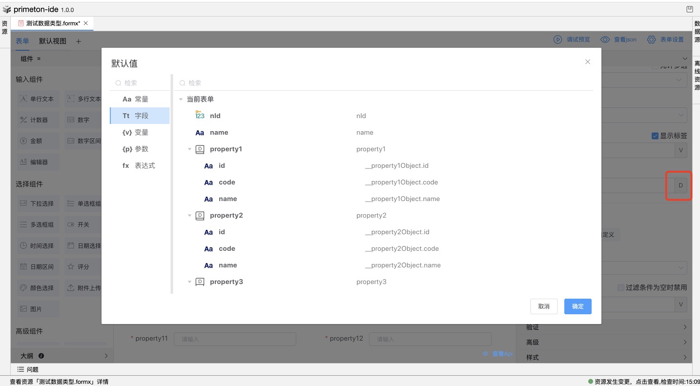
Task: Open 表单设置 gear icon
Action: (651, 40)
